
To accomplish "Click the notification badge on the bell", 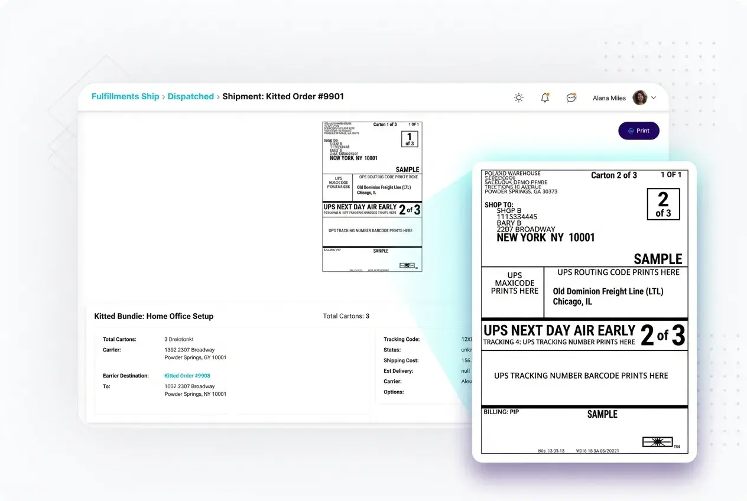I will click(x=548, y=93).
